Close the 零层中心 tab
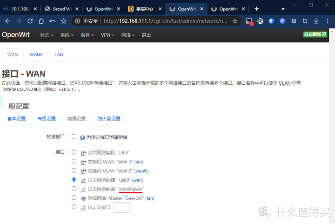335x224 pixels. (x=160, y=9)
